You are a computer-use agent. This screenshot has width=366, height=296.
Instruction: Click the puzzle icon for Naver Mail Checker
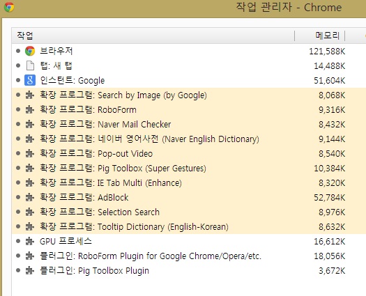[x=30, y=125]
